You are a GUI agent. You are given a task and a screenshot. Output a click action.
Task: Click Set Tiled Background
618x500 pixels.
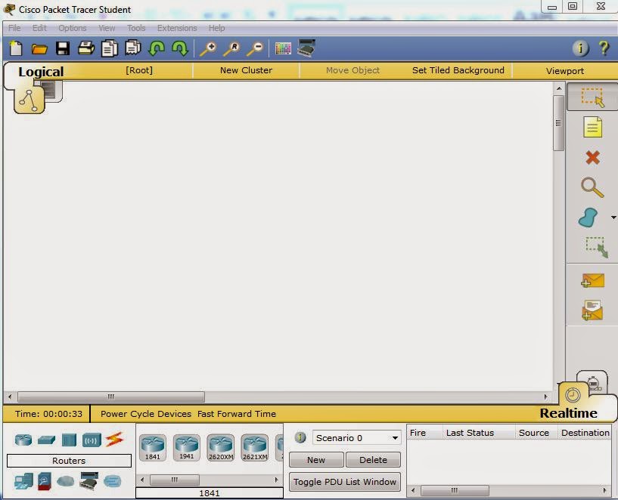pyautogui.click(x=458, y=70)
